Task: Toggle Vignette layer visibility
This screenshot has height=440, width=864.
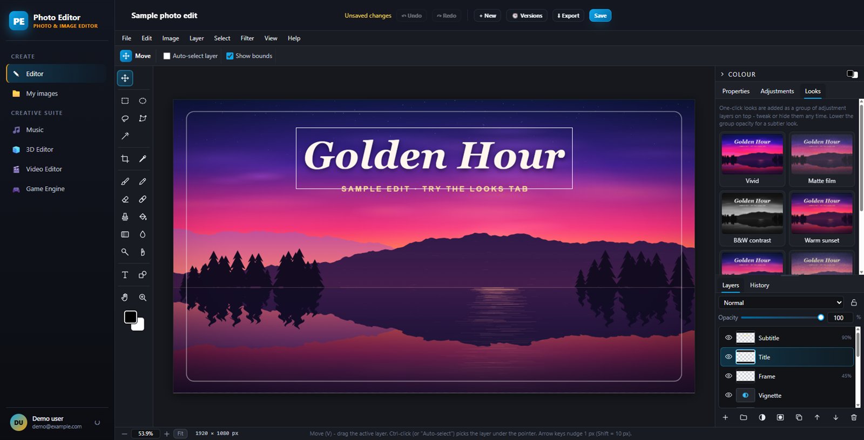Action: [728, 395]
